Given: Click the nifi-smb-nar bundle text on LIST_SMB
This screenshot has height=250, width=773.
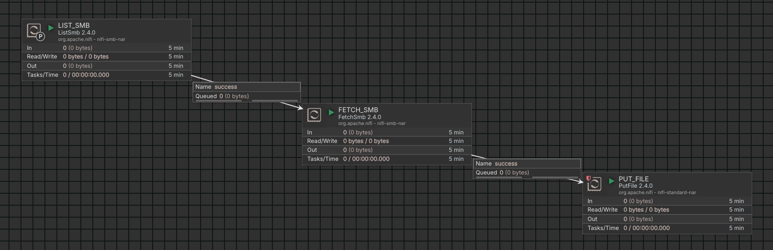Looking at the screenshot, I should [x=111, y=39].
